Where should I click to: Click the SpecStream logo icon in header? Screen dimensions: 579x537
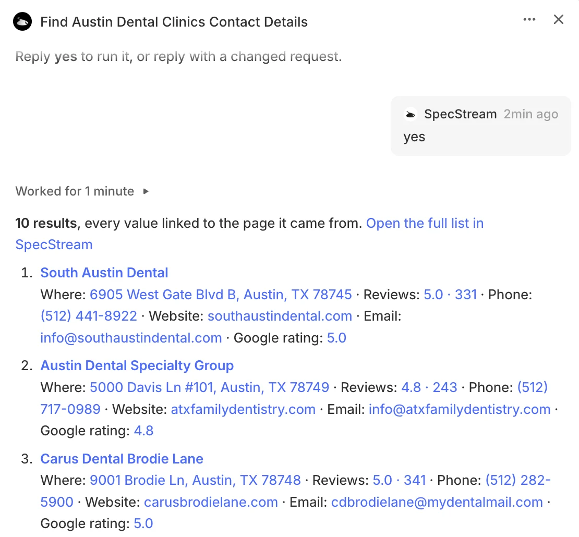tap(22, 22)
